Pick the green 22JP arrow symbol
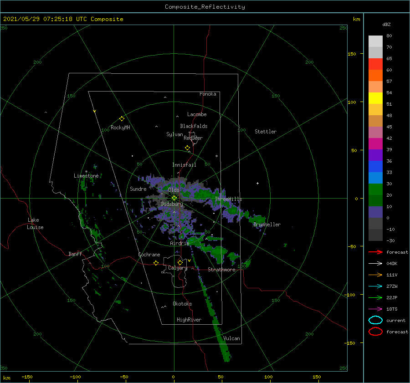The image size is (410, 383). pos(375,297)
